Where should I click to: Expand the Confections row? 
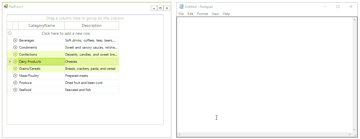coord(16,55)
